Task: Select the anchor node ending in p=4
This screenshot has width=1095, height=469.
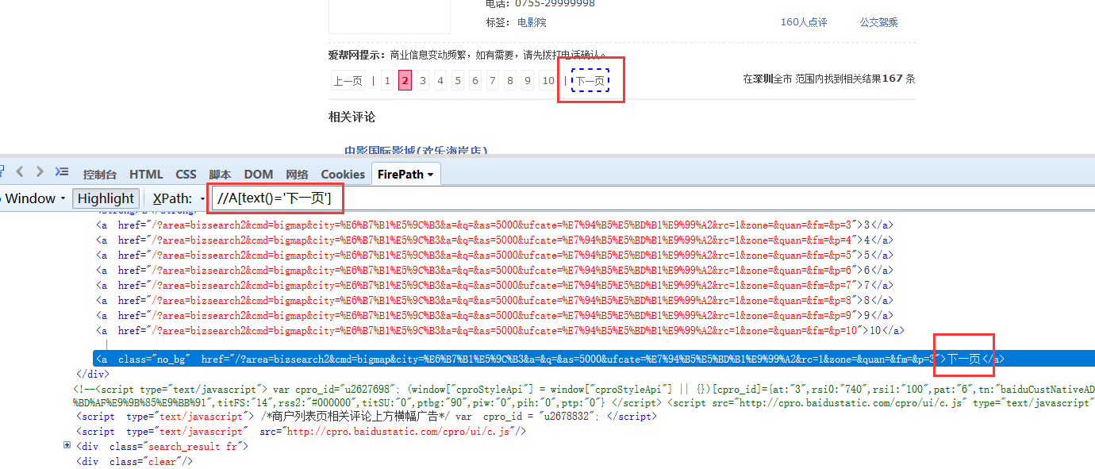Action: 496,240
